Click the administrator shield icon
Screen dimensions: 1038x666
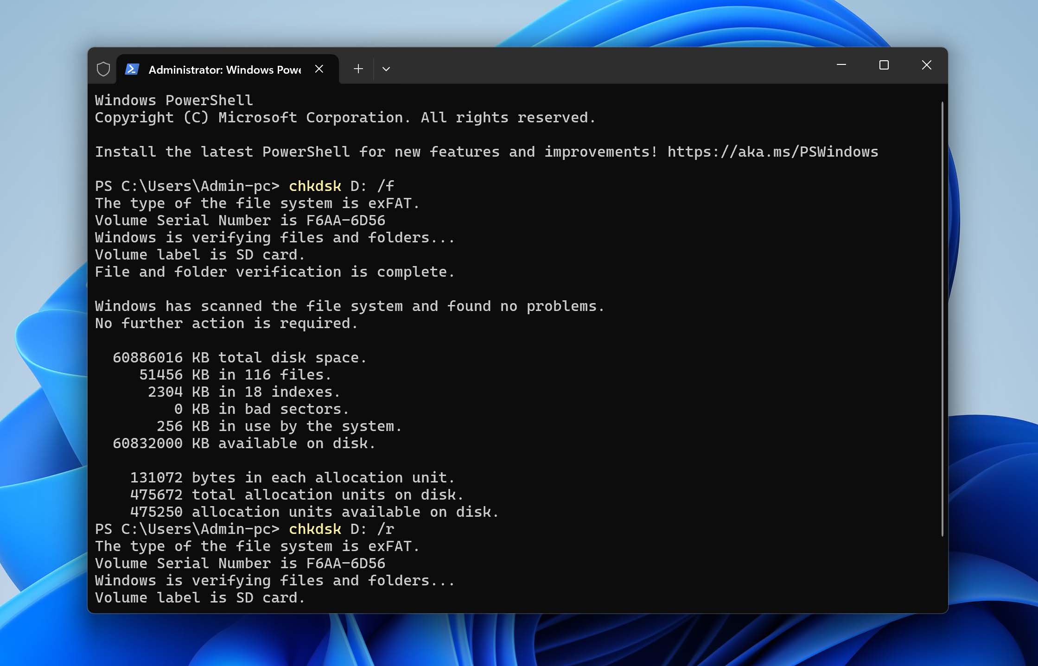click(x=103, y=69)
